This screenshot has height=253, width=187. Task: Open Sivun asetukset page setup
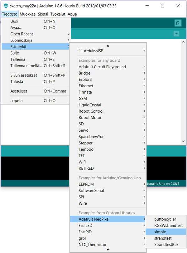(36, 75)
